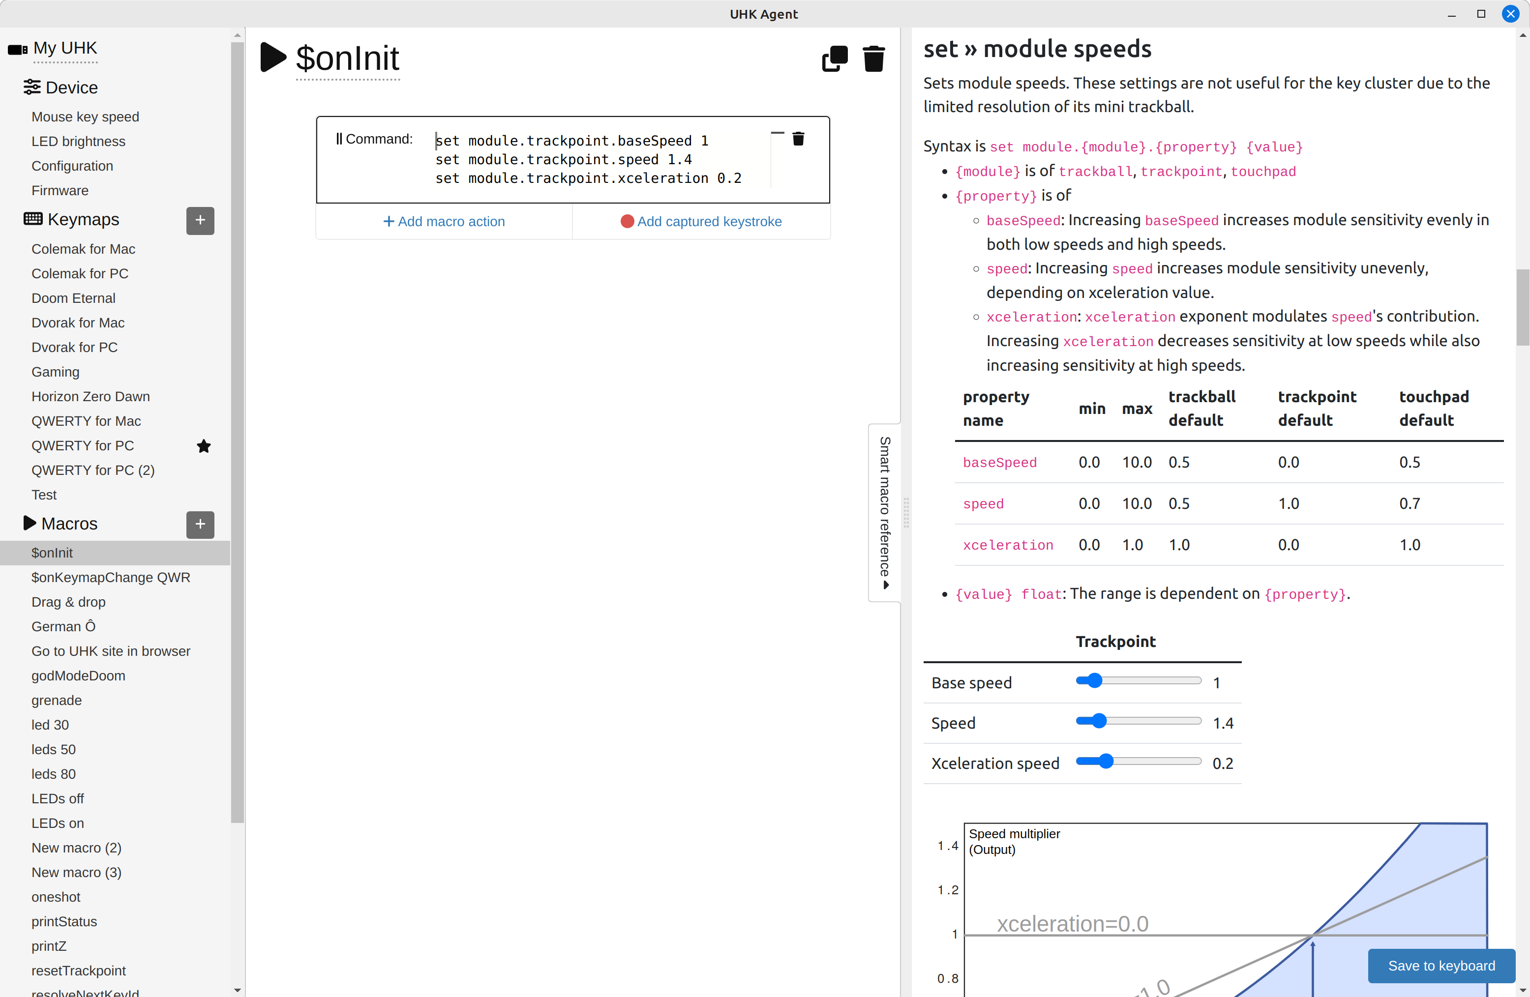
Task: Click Save to keyboard
Action: (1440, 966)
